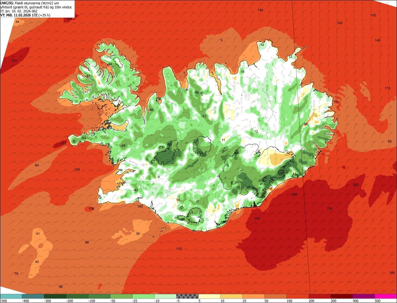Click the title line 'UWC/IG: Flæði skynvarma (W/m2) um'
Image resolution: width=397 pixels, height=303 pixels.
[x=30, y=3]
